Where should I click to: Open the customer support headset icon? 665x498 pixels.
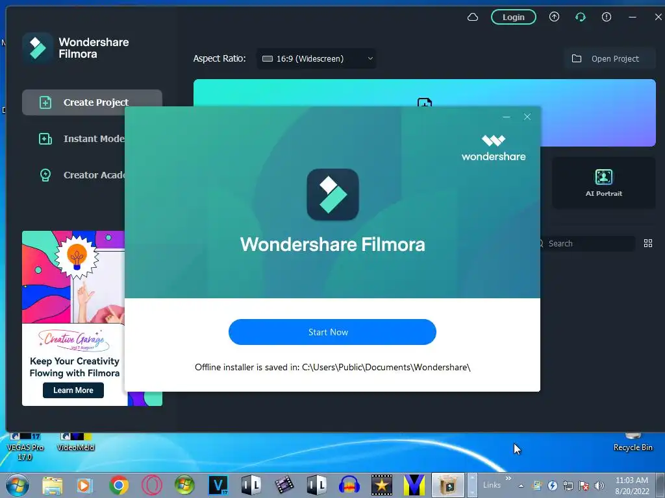[580, 17]
